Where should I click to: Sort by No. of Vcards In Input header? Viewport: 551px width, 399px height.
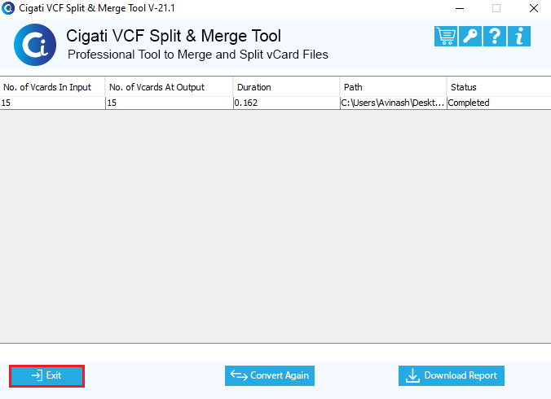[x=52, y=87]
